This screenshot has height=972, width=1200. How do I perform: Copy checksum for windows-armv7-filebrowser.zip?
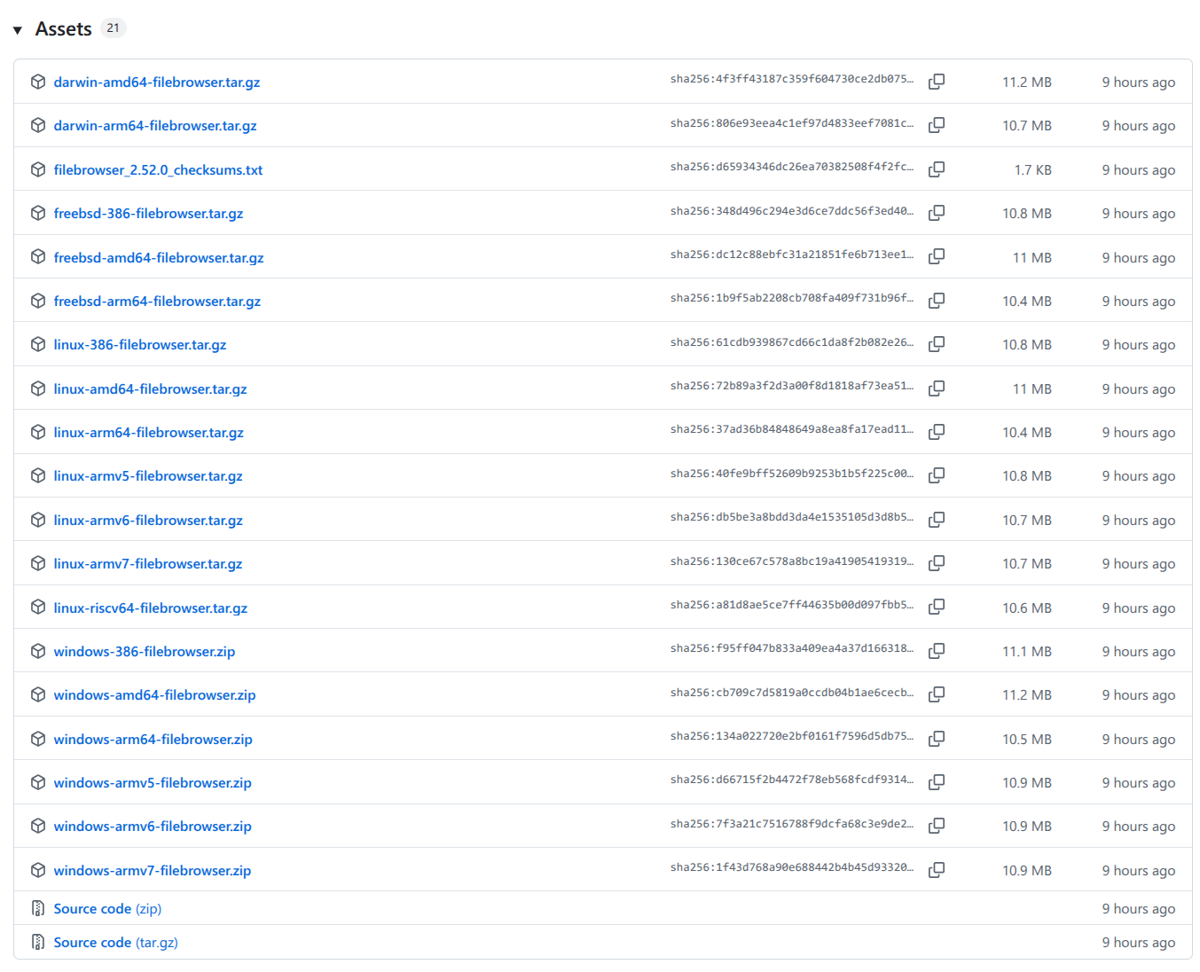936,870
